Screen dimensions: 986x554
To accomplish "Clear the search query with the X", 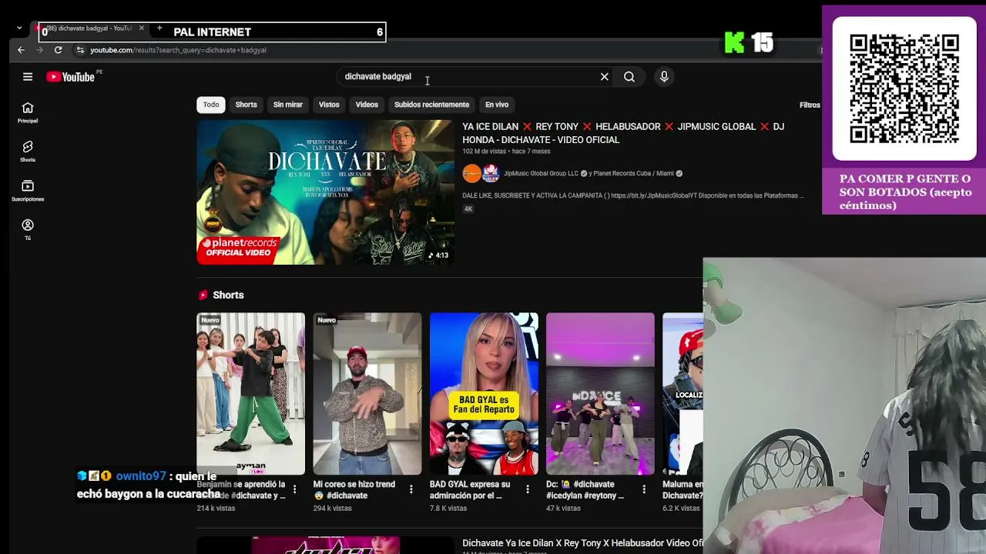I will (605, 77).
